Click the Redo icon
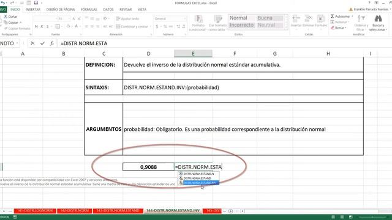 12,3
